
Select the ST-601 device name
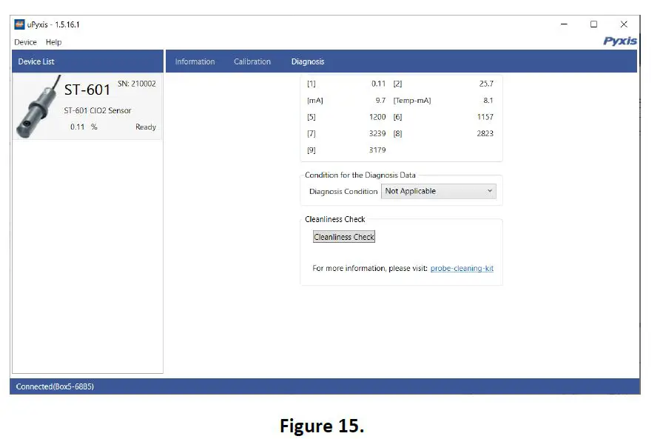point(87,90)
